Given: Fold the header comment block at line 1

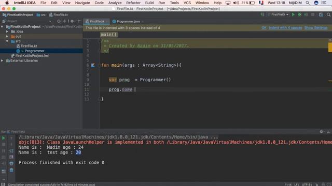Looking at the screenshot, I should 99,41.
